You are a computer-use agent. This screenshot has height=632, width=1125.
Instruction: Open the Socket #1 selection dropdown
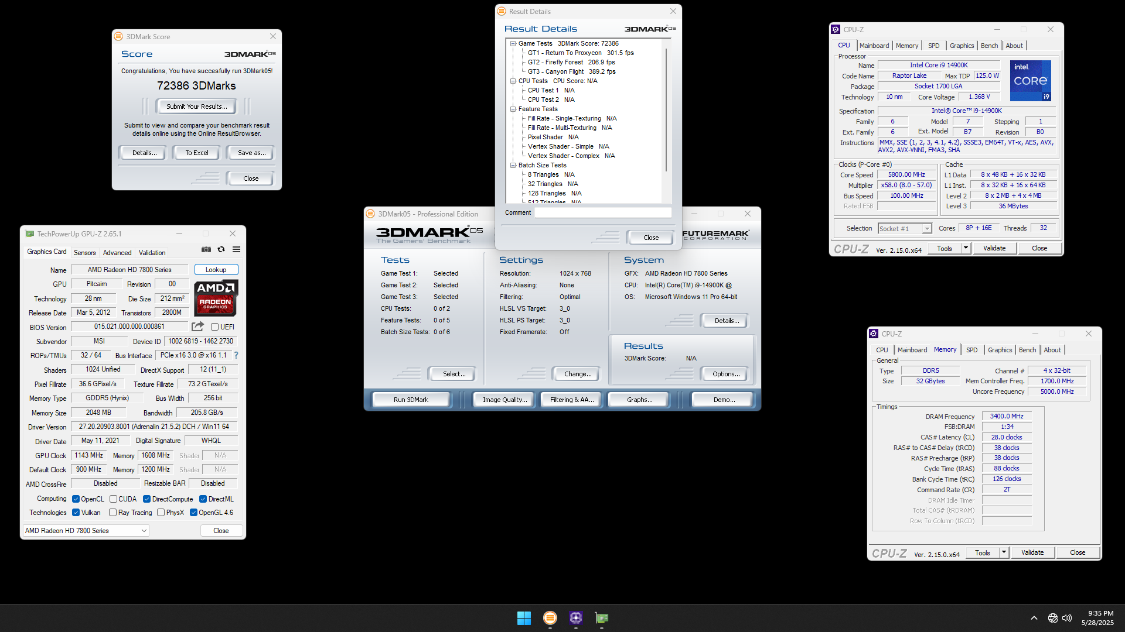click(x=905, y=229)
